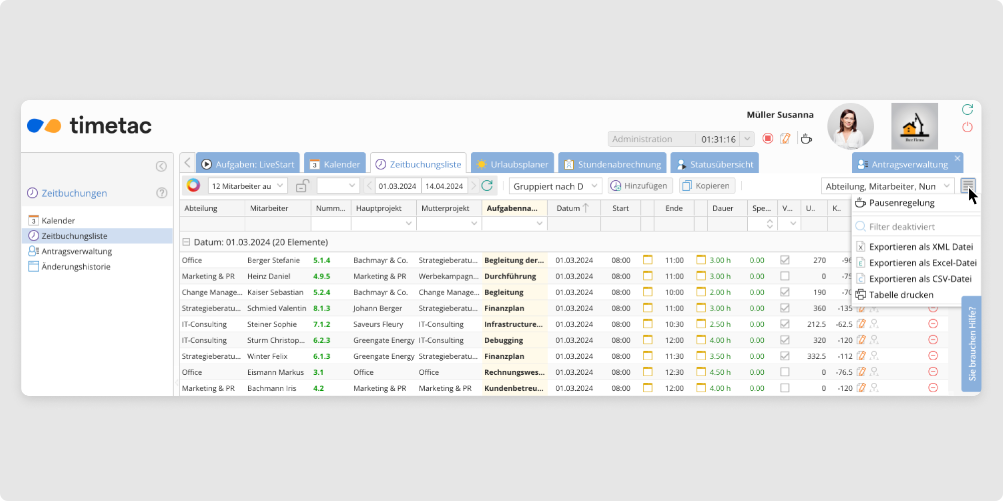1003x501 pixels.
Task: Click the padlock icon in toolbar
Action: point(302,186)
